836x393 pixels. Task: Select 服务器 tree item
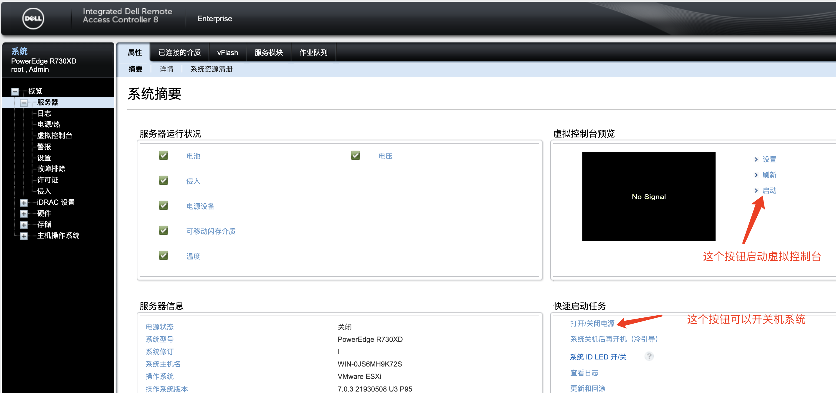coord(48,102)
